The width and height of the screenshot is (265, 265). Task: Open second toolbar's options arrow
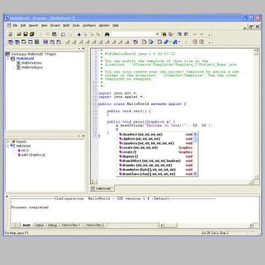[209, 43]
